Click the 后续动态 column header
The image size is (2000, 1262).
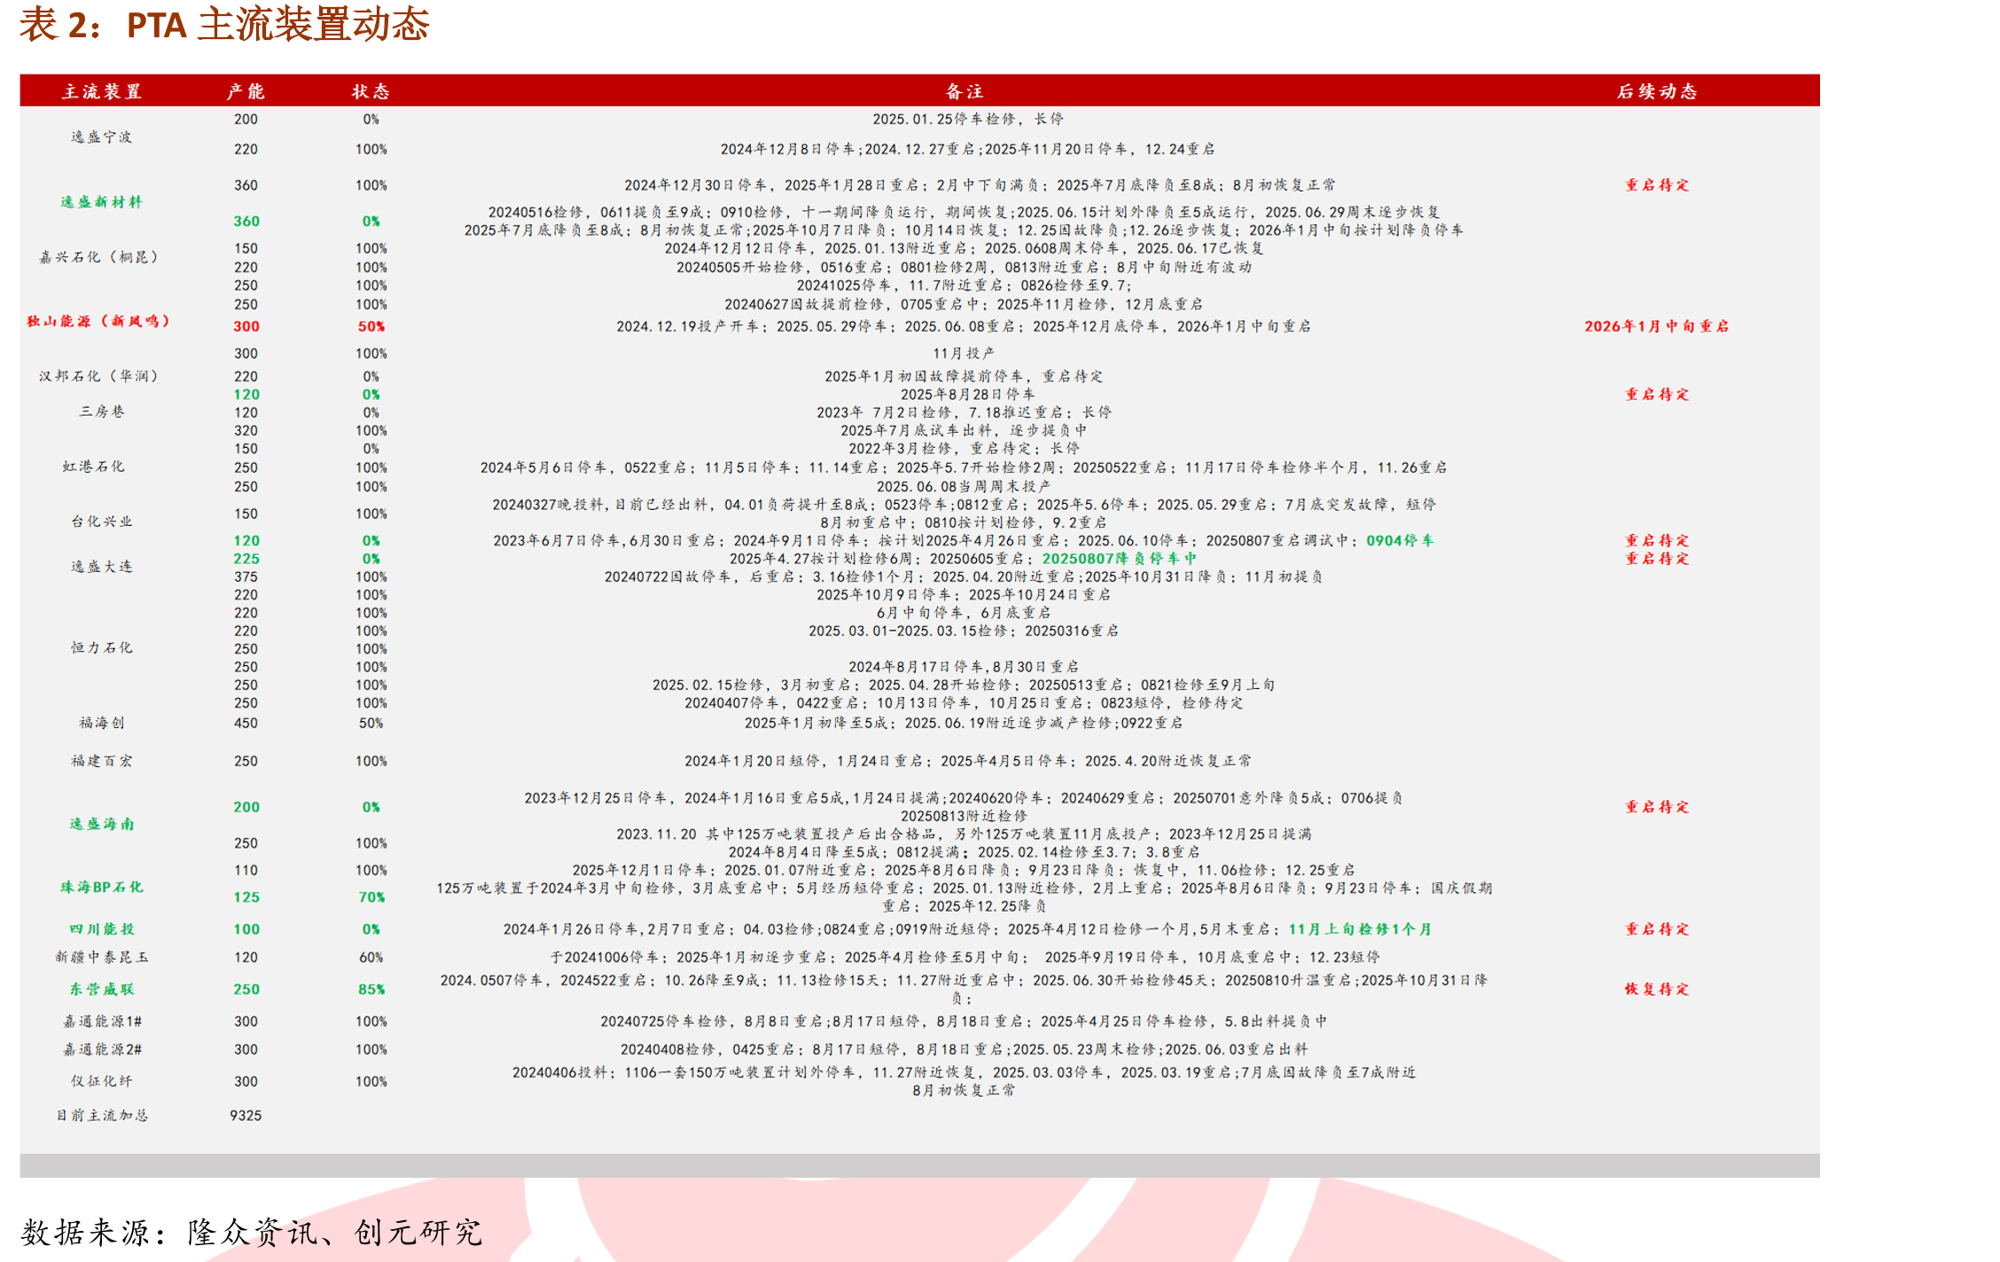coord(1657,91)
